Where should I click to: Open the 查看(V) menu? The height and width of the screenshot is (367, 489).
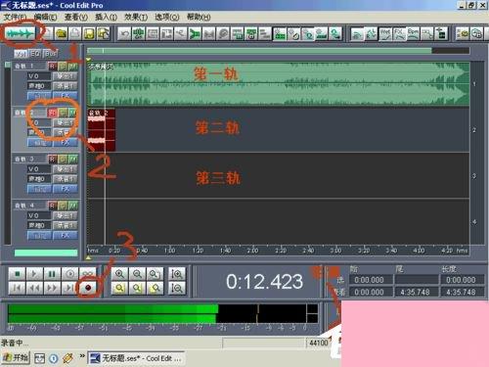76,17
